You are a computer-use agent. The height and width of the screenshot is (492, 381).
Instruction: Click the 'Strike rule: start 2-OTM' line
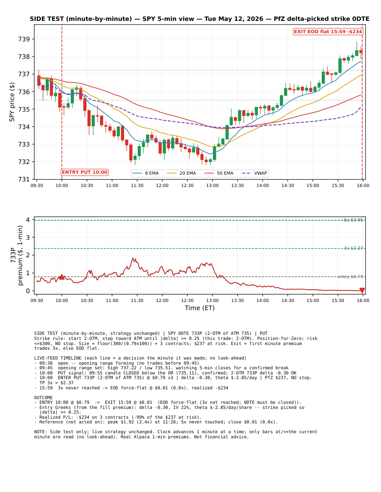coord(176,339)
